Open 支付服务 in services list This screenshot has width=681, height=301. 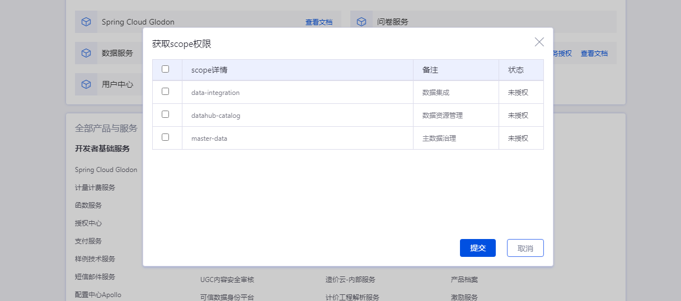pyautogui.click(x=88, y=241)
